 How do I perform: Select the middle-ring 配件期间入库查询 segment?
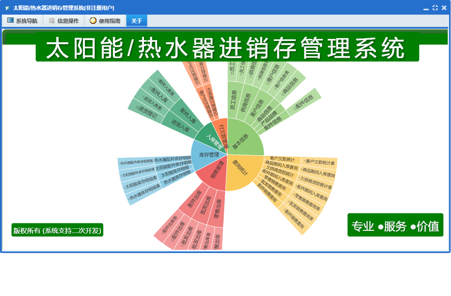pos(277,177)
